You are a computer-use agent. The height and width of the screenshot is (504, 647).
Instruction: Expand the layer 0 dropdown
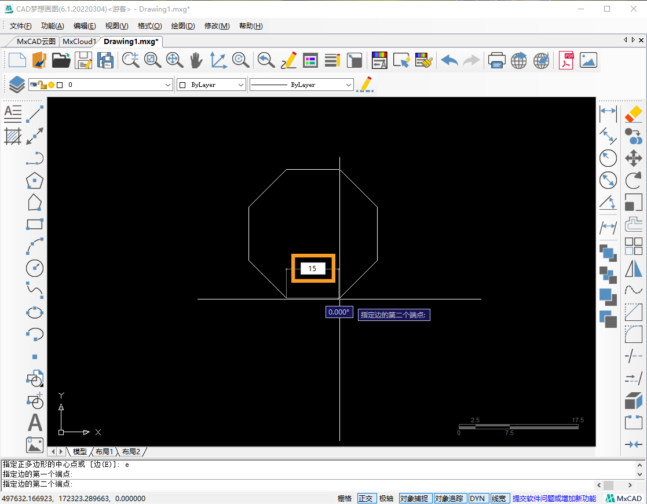point(168,85)
